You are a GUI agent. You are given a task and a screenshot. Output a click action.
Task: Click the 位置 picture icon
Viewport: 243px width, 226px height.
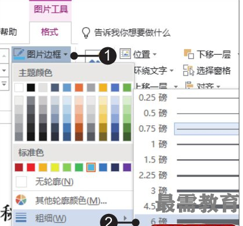click(125, 54)
